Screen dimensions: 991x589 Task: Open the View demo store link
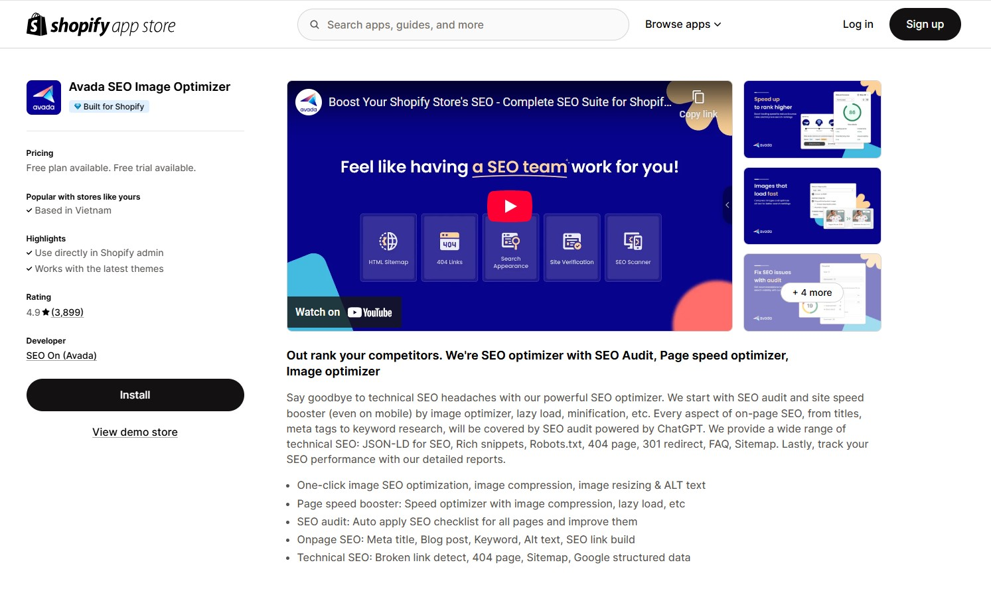pos(135,432)
